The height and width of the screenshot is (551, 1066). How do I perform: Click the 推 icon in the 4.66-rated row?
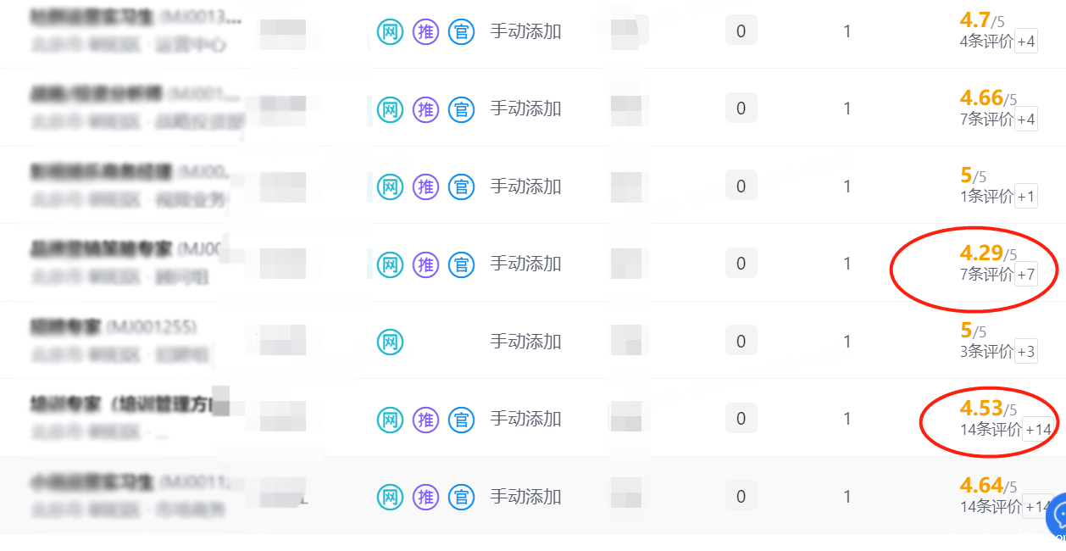point(425,109)
